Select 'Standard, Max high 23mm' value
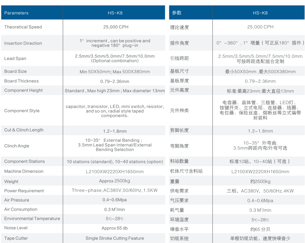Image resolution: width=305 pixels, height=243 pixels. [x=115, y=91]
